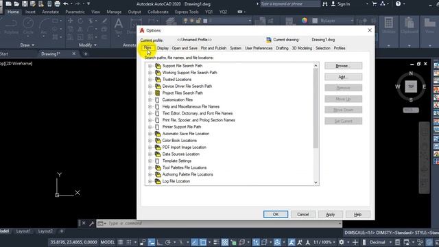The height and width of the screenshot is (247, 439).
Task: Toggle Ortho mode in the status bar
Action: pos(159,242)
